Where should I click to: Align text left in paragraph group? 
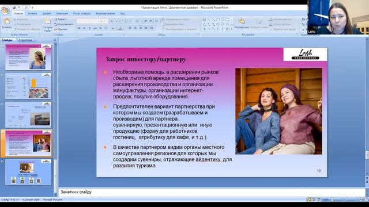pos(130,28)
